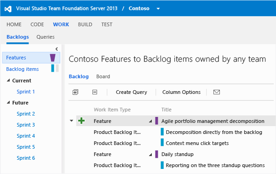
Task: Click the purple Features funnel icon
Action: tap(52, 58)
